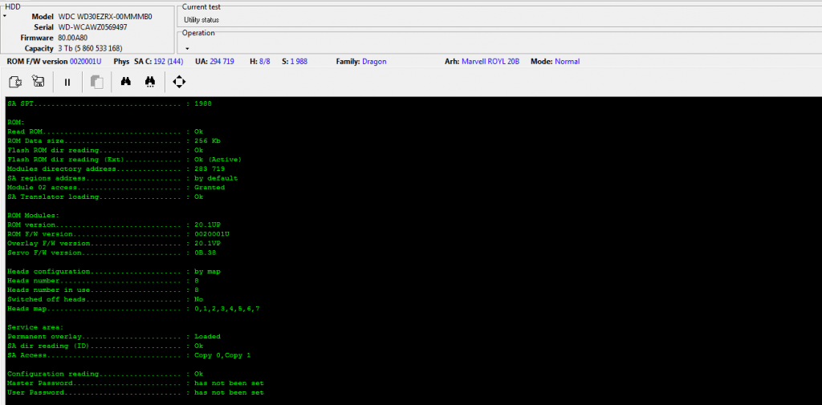The image size is (822, 405).
Task: Click the Flash ROM dir reading (Ext) line
Action: pos(124,160)
